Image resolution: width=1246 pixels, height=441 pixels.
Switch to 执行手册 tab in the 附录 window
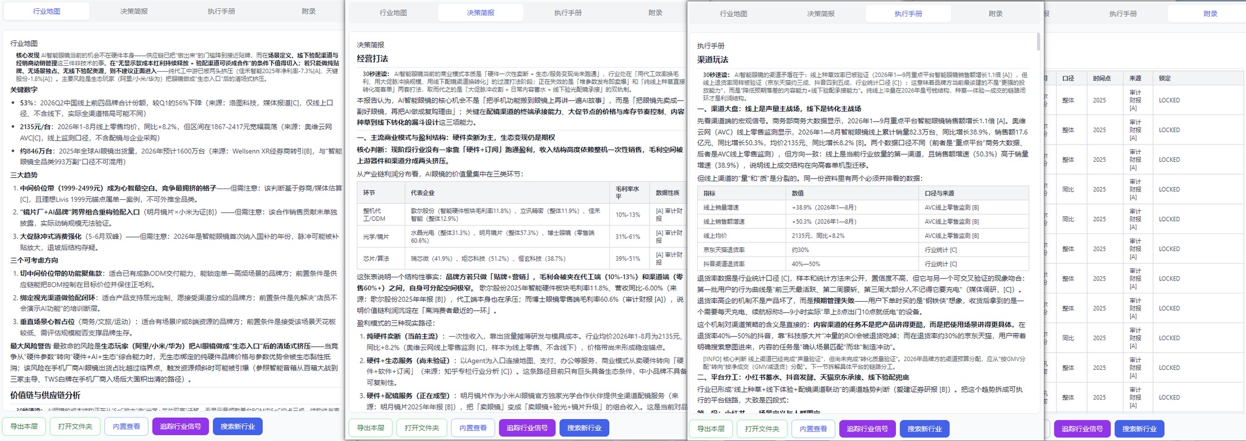coord(1123,14)
